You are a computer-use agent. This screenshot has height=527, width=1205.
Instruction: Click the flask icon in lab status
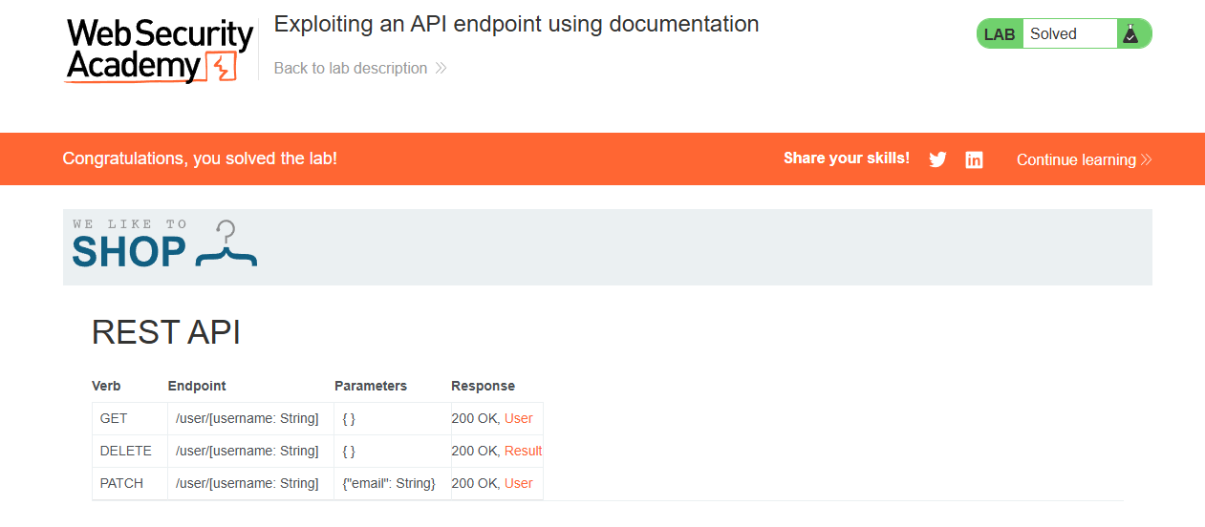(x=1130, y=34)
